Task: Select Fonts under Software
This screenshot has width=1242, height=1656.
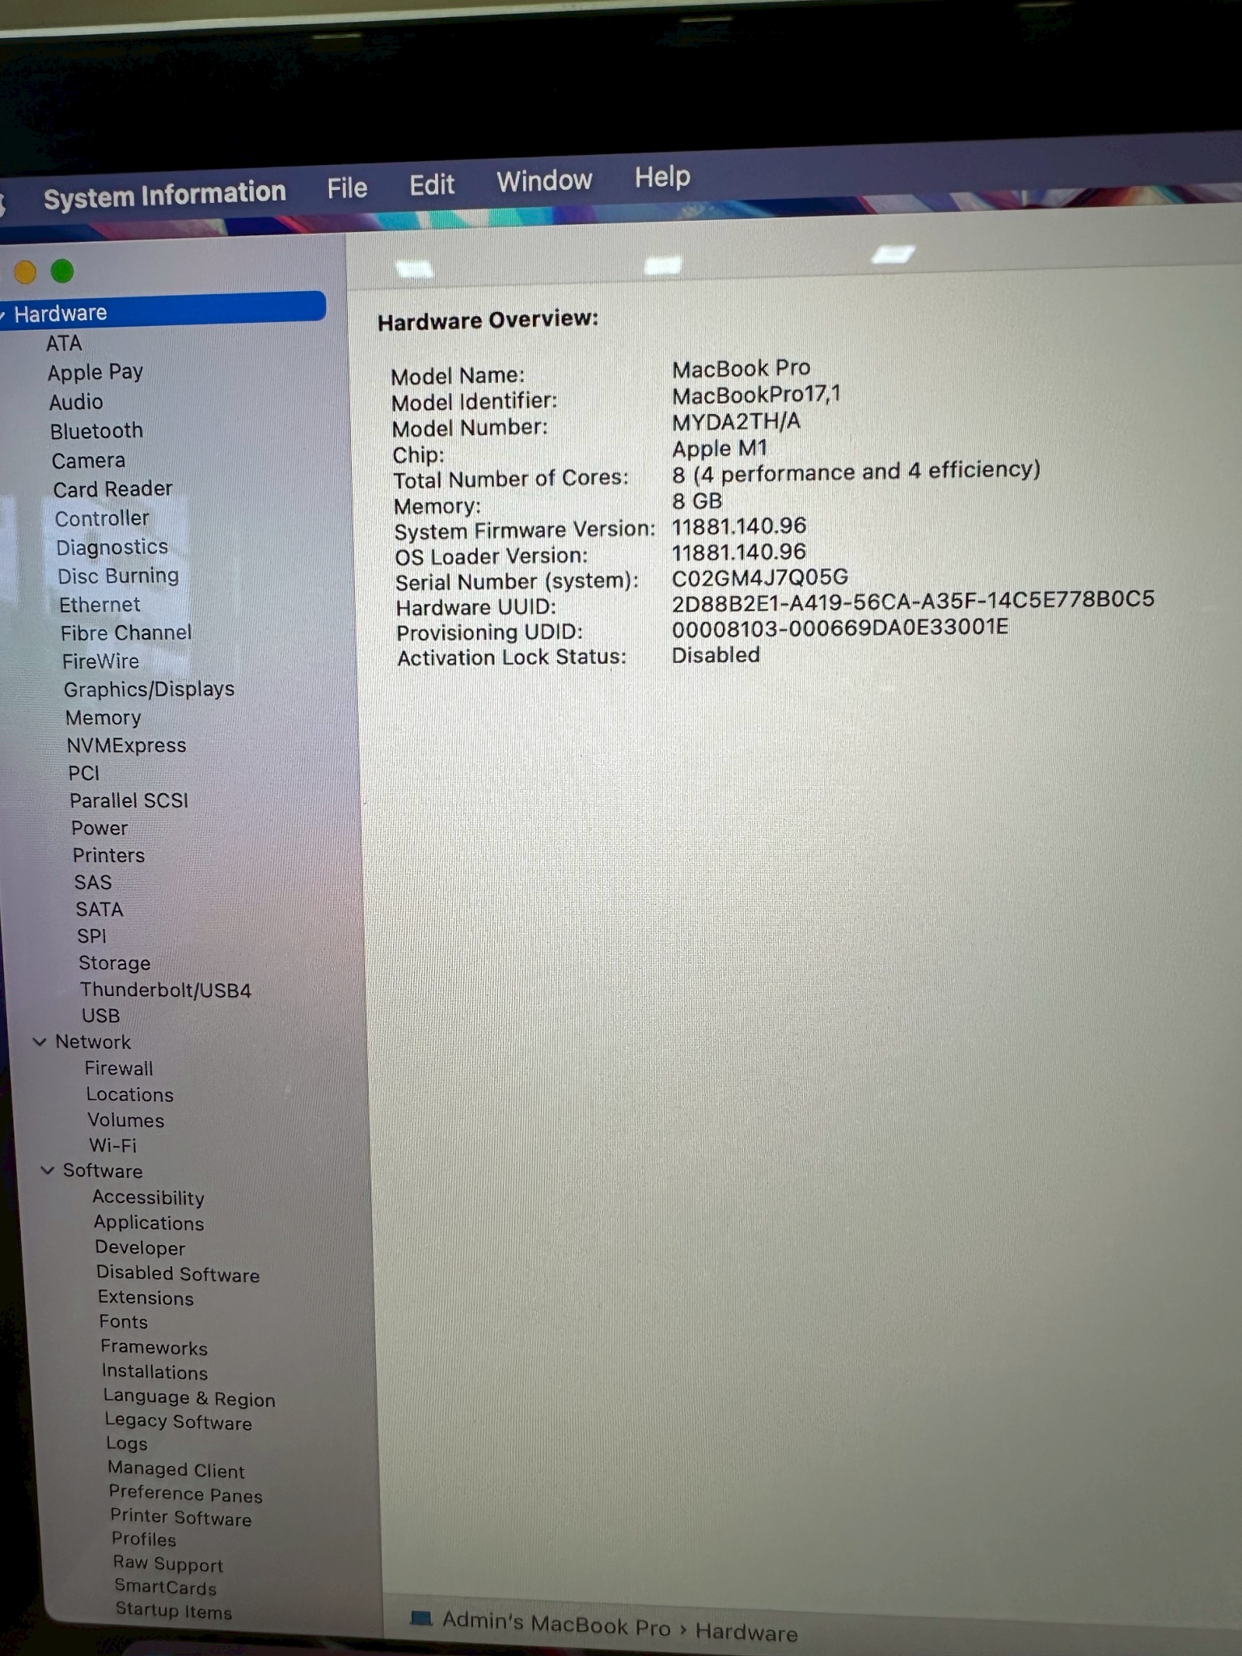Action: click(124, 1322)
